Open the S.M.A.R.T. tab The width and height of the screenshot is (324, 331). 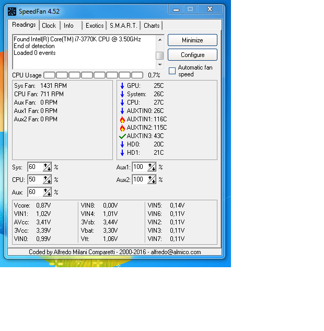coord(124,26)
